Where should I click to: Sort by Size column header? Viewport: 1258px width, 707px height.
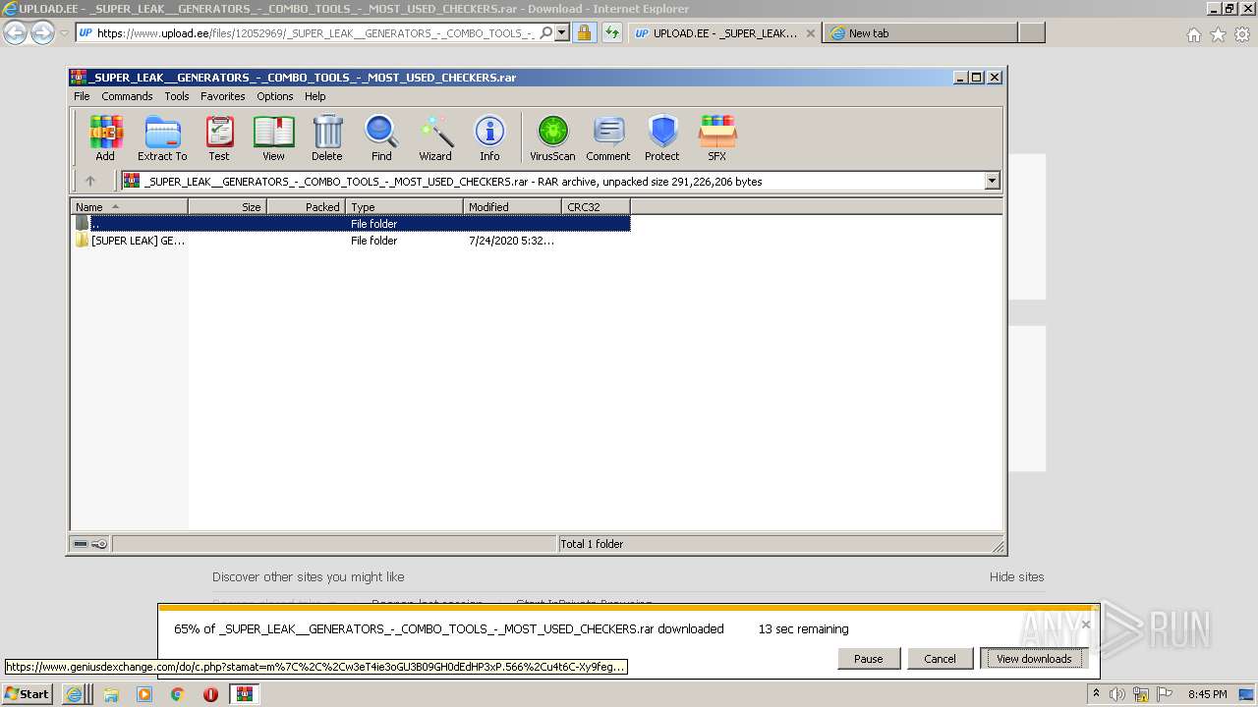[x=227, y=207]
